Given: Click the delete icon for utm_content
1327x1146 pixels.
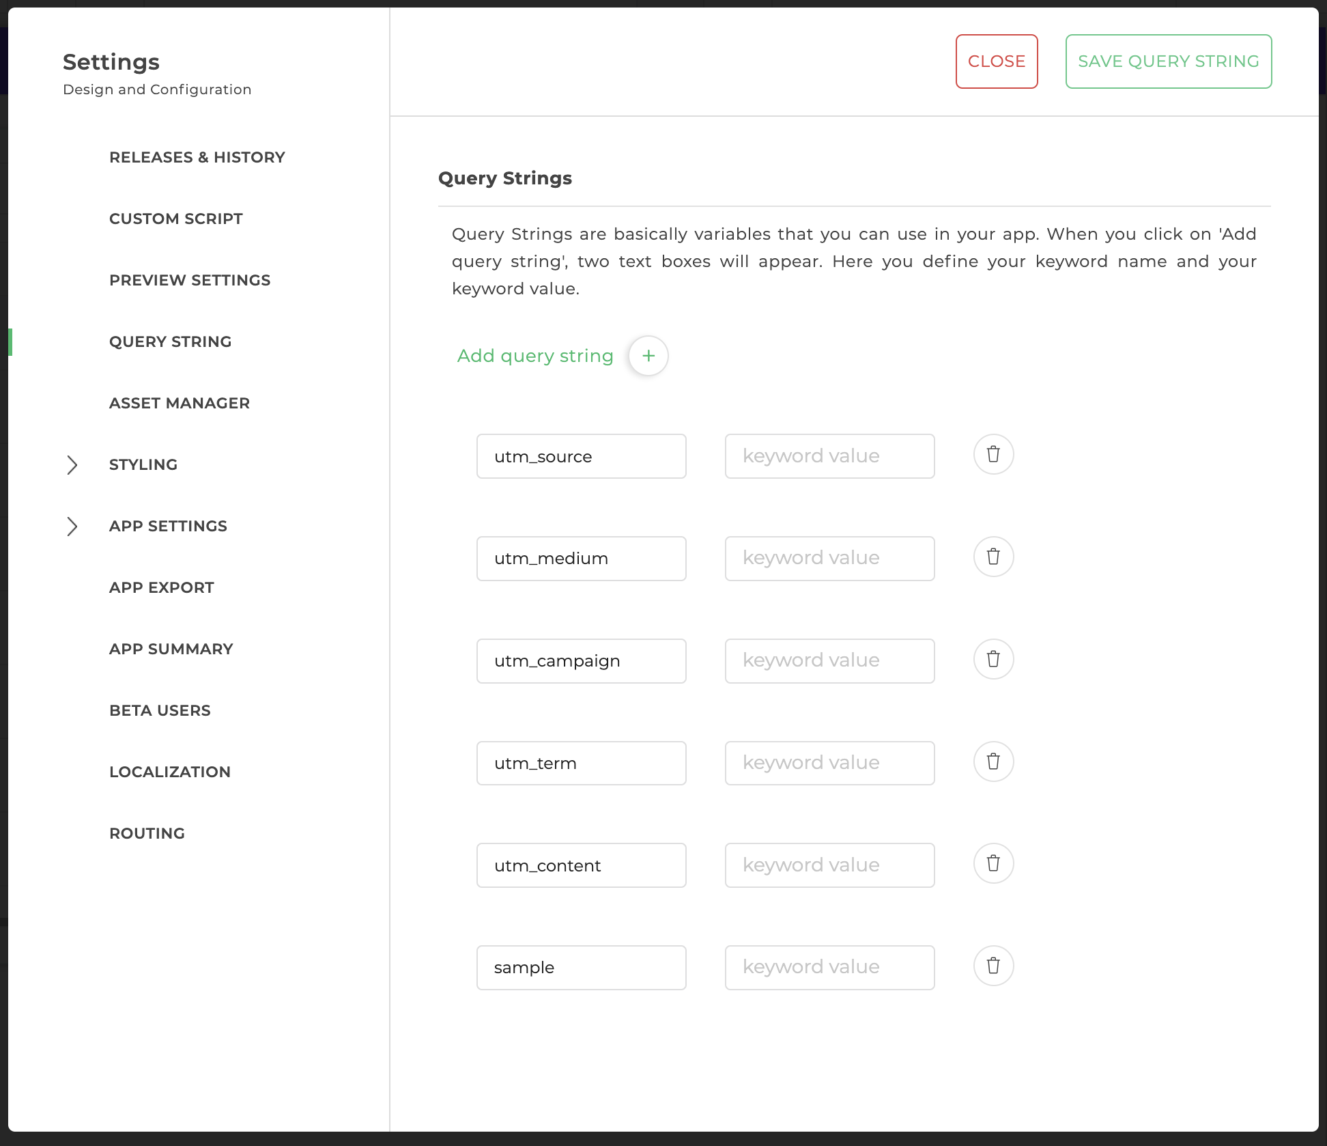Looking at the screenshot, I should [x=992, y=864].
